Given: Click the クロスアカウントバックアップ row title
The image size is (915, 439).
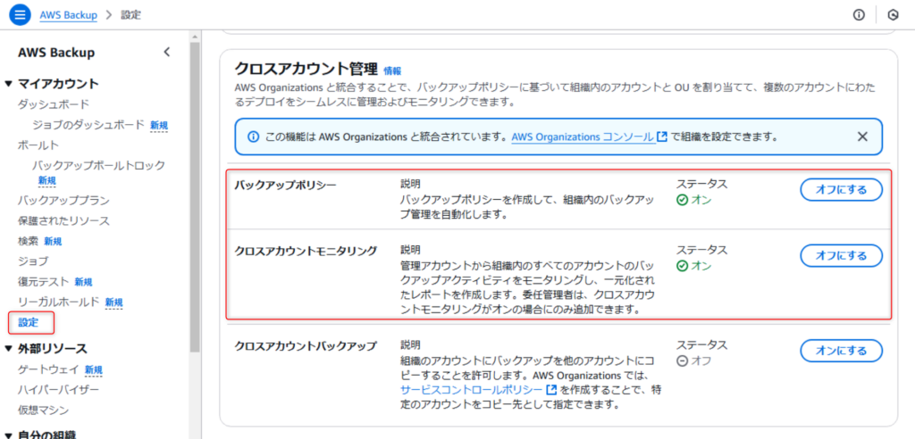Looking at the screenshot, I should (x=306, y=346).
